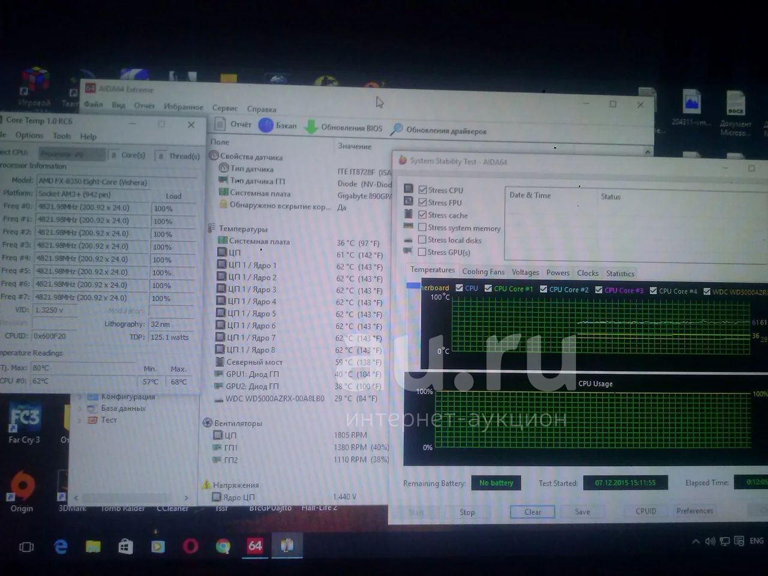Enable Stress local disks checkbox

pos(422,240)
